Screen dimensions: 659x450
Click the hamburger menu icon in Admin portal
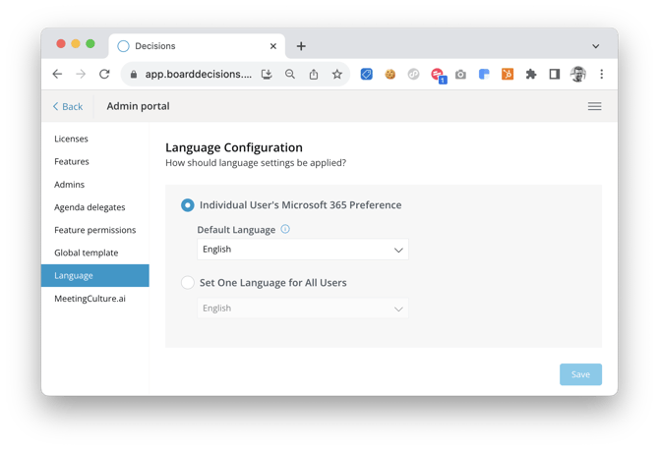(594, 106)
